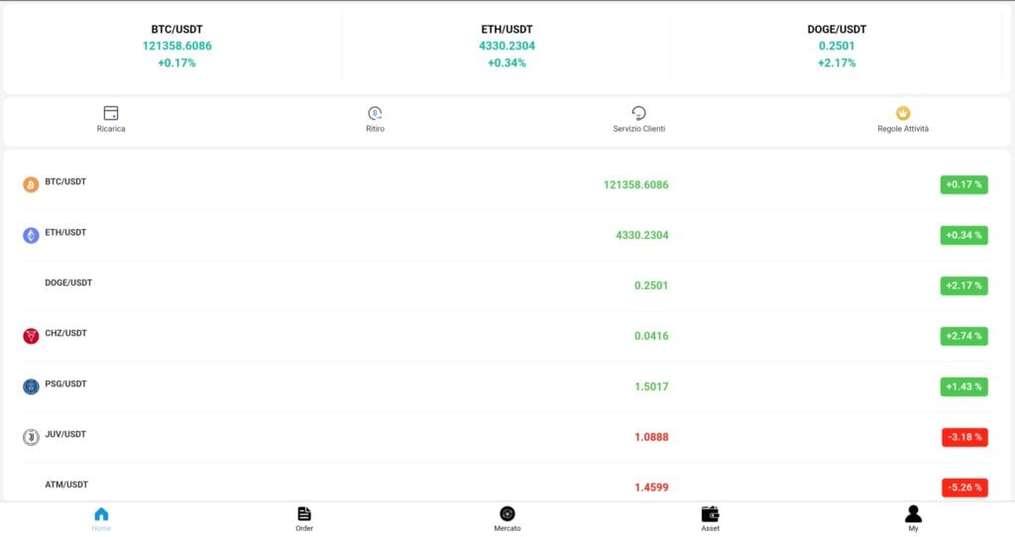Image resolution: width=1015 pixels, height=537 pixels.
Task: Click the PSG token icon
Action: (x=31, y=387)
